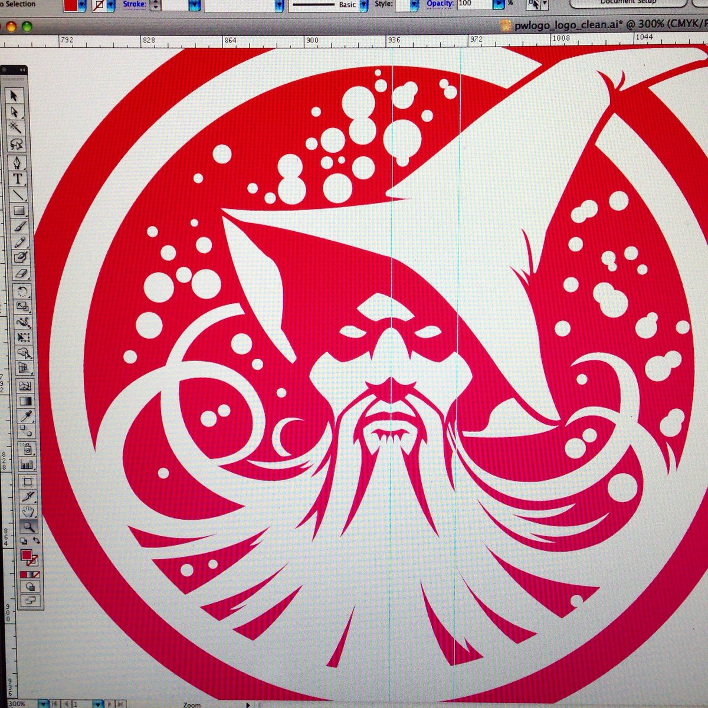This screenshot has width=708, height=708.
Task: Select the Shape Builder tool
Action: point(25,353)
